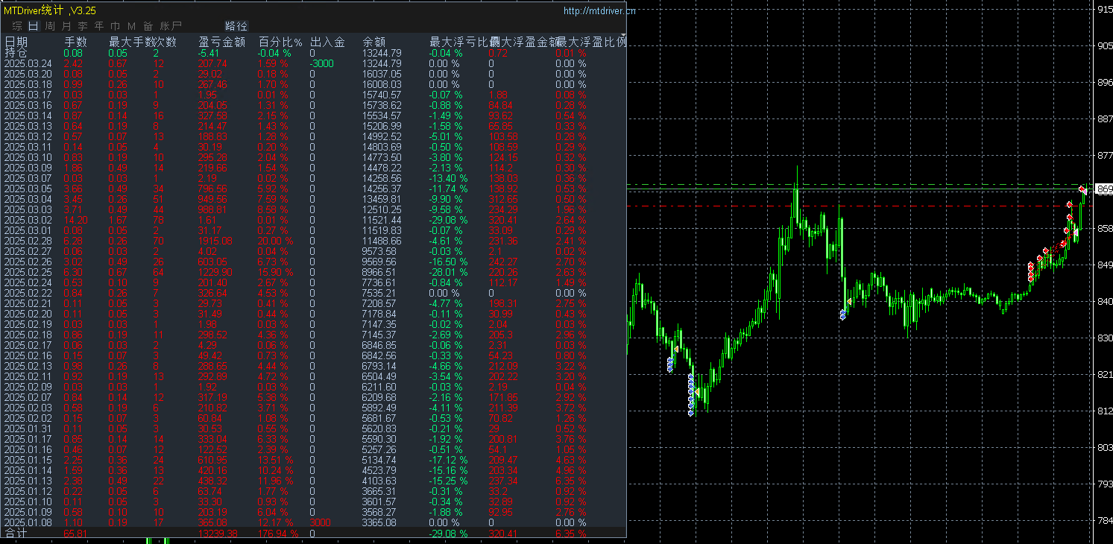Click the 2025.03.20 date row
This screenshot has height=544, width=1113.
28,74
